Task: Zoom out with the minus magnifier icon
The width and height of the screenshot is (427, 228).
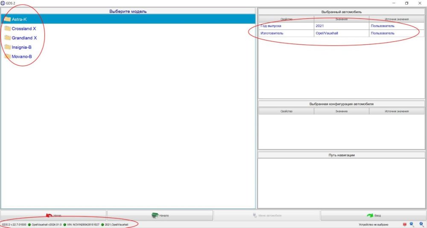Action: [412, 224]
